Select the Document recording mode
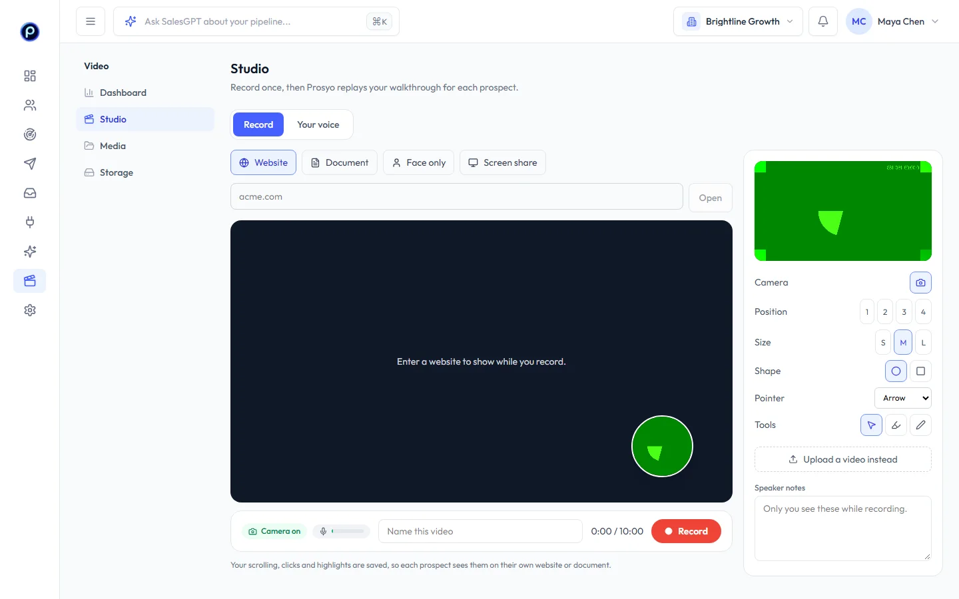This screenshot has height=599, width=959. pyautogui.click(x=340, y=162)
